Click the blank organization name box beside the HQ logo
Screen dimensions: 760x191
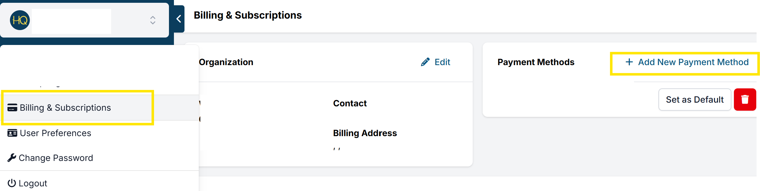71,21
